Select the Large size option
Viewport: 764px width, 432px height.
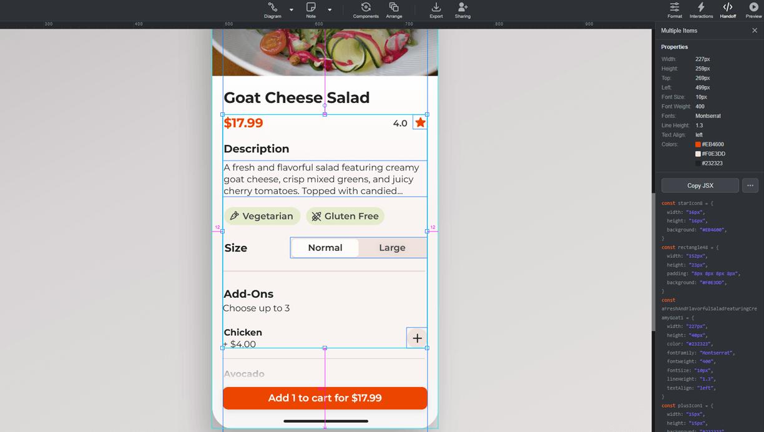(x=392, y=247)
